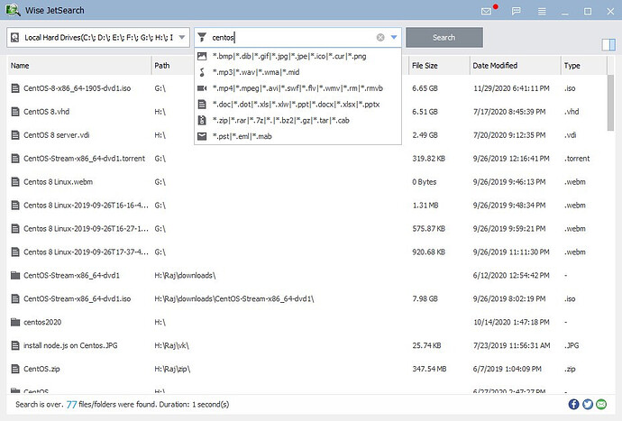Select file icon of CentOS 8.vhd
Screen dimensions: 622x421
[15, 112]
